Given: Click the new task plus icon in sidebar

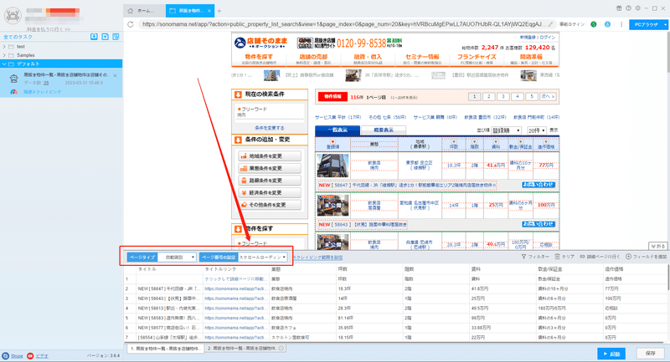Looking at the screenshot, I should pos(106,37).
